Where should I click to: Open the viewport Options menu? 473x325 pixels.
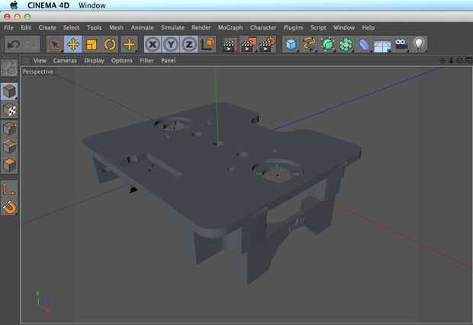pos(122,60)
